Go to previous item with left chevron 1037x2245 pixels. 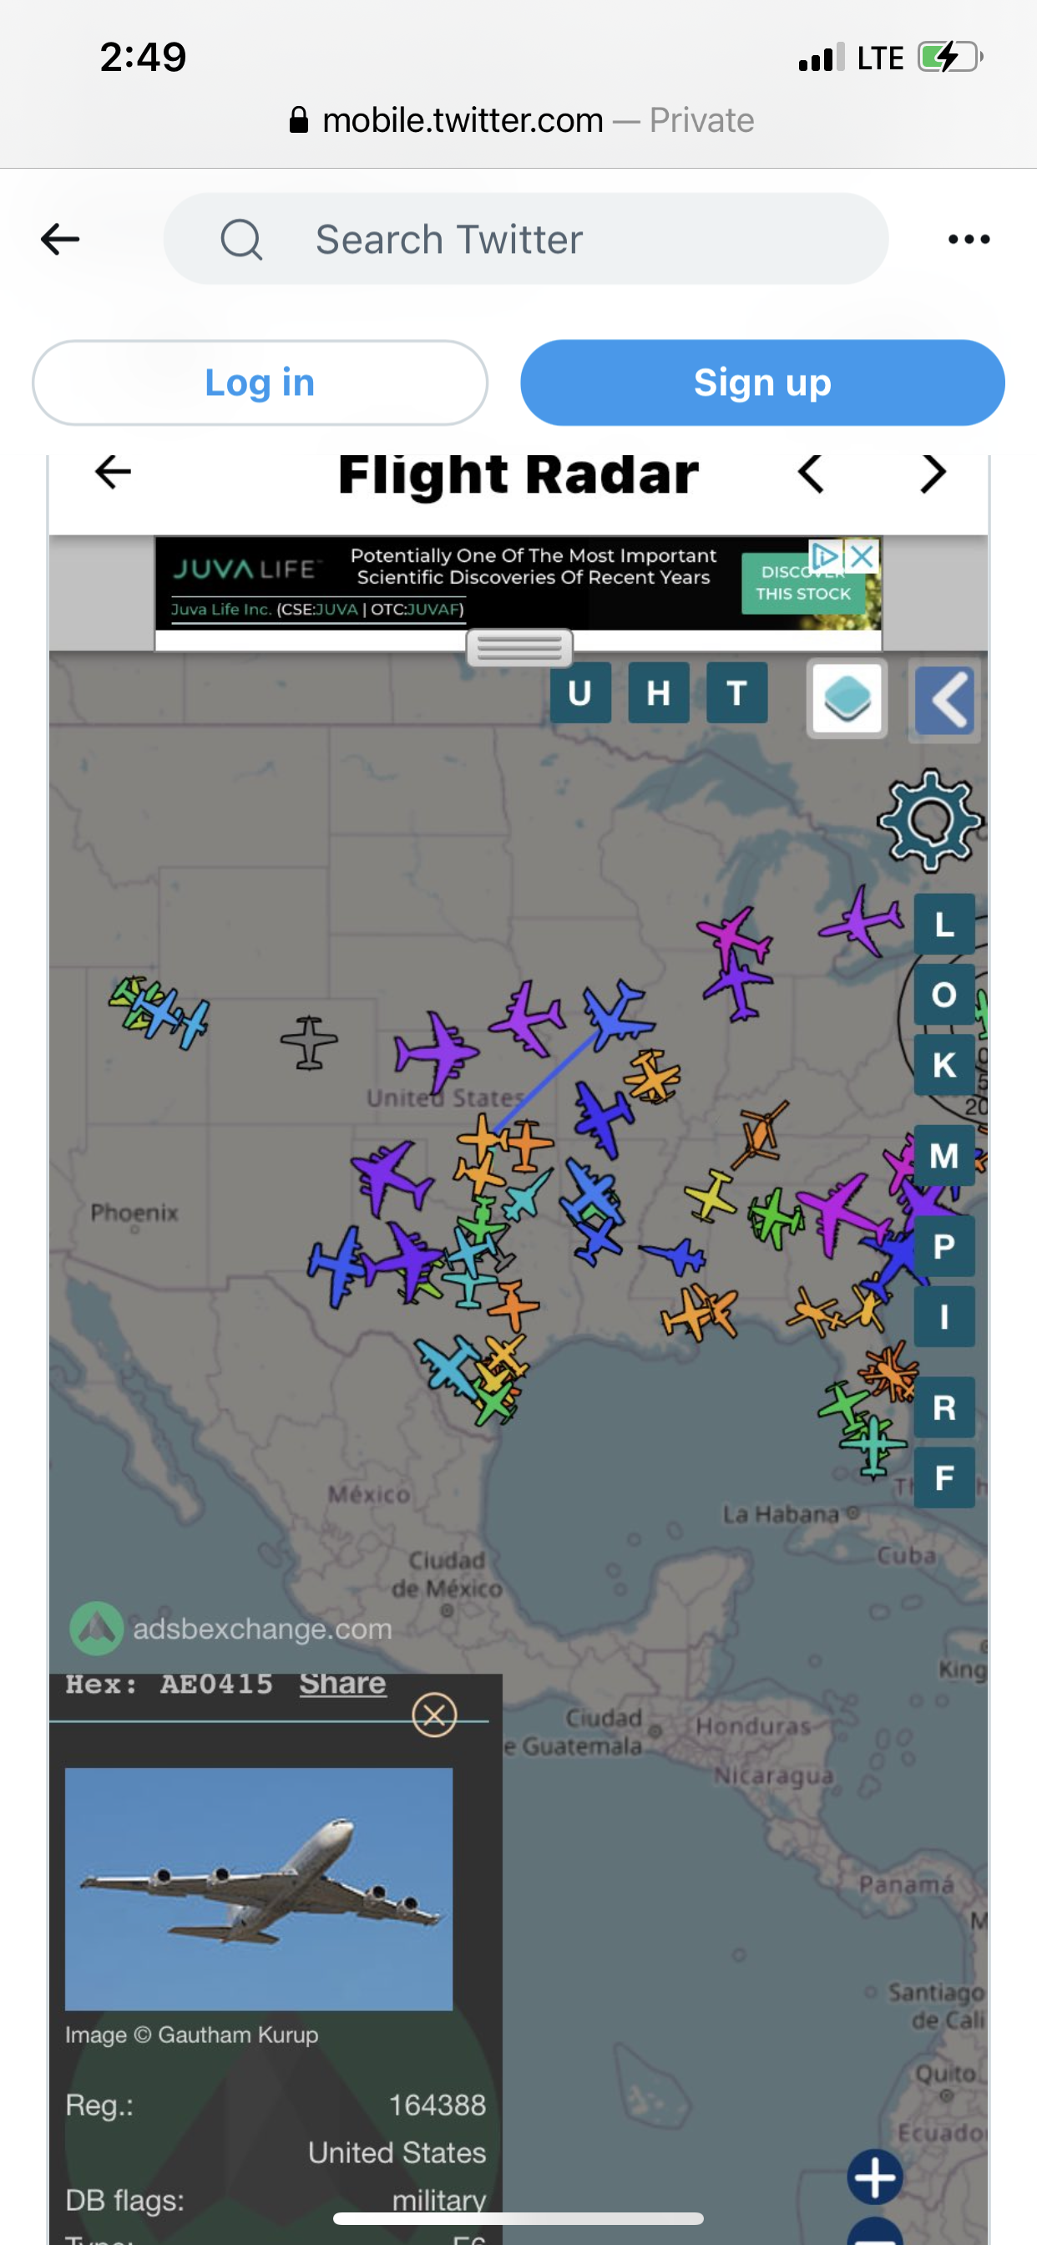tap(811, 474)
